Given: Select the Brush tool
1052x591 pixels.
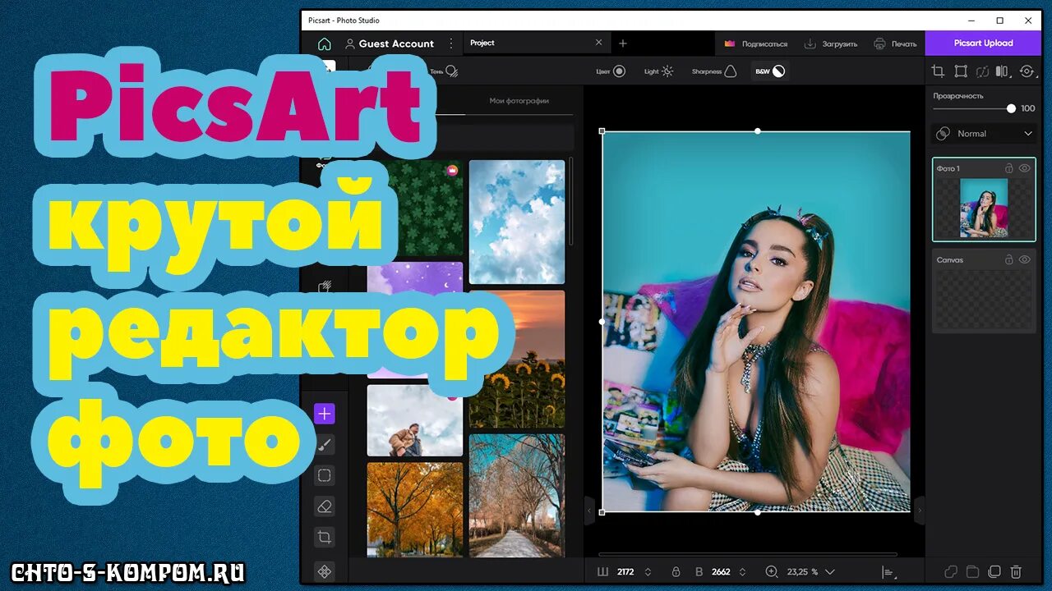Looking at the screenshot, I should coord(324,445).
